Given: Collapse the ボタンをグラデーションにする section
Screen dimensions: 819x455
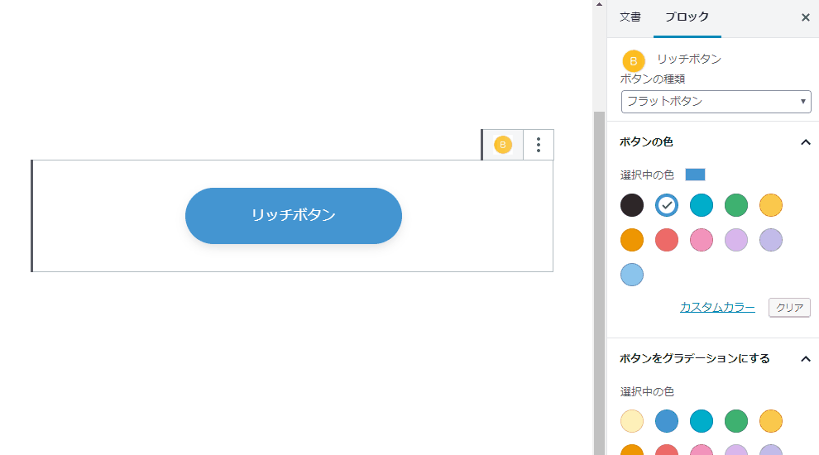Looking at the screenshot, I should coord(806,359).
